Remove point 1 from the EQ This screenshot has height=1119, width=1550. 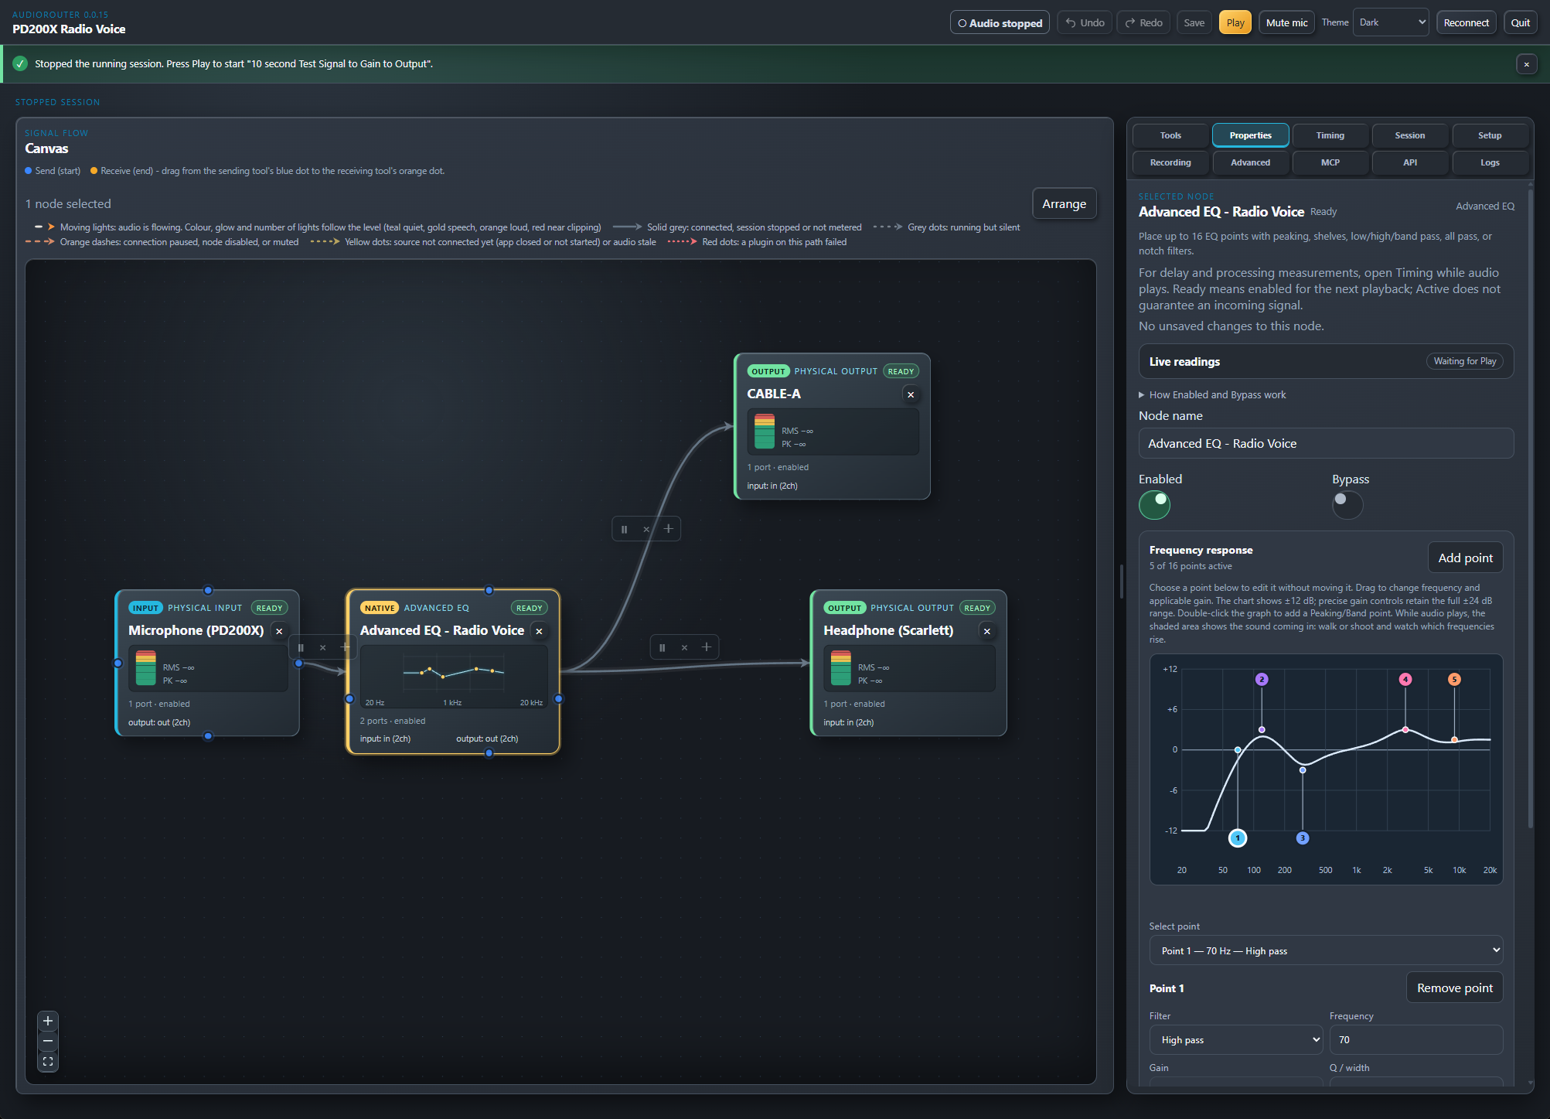point(1454,988)
